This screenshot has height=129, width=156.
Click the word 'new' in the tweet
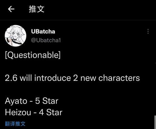[x=88, y=78]
